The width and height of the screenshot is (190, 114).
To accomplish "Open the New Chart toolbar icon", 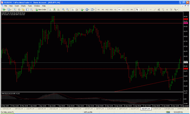I will pyautogui.click(x=4, y=10).
